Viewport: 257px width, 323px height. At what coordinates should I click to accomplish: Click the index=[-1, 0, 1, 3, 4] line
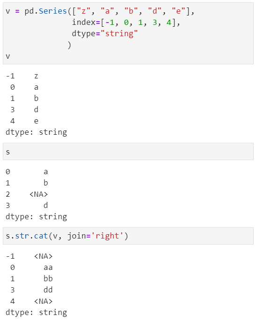click(126, 22)
